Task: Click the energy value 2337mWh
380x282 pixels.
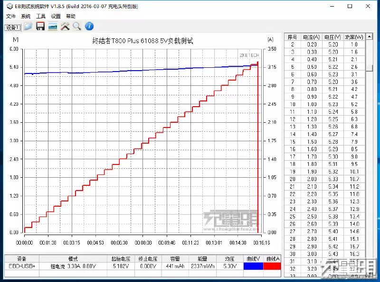Action: tap(203, 266)
